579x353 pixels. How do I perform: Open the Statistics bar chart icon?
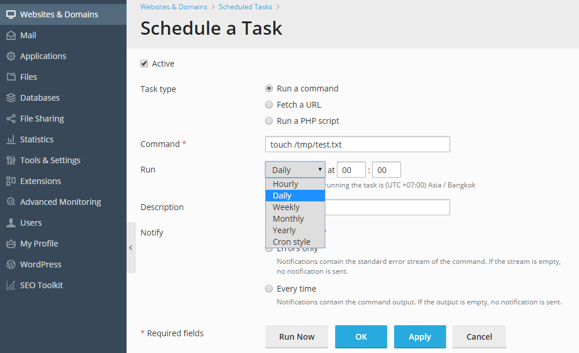pos(10,139)
